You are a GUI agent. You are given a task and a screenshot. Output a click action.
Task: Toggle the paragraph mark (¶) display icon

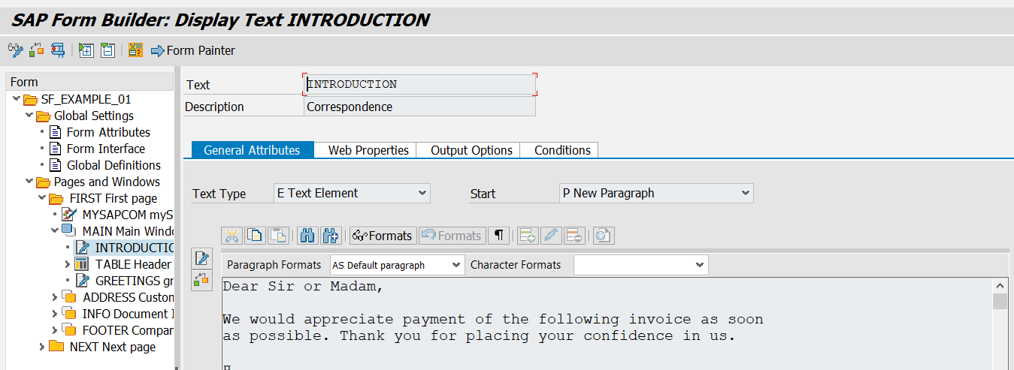tap(498, 236)
